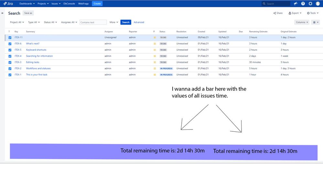Click priority icon for ITEX-5
Screen dimensions: 323x181
click(x=155, y=50)
